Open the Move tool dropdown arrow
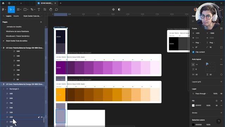Screen dimensions: 225x127 click(14, 10)
